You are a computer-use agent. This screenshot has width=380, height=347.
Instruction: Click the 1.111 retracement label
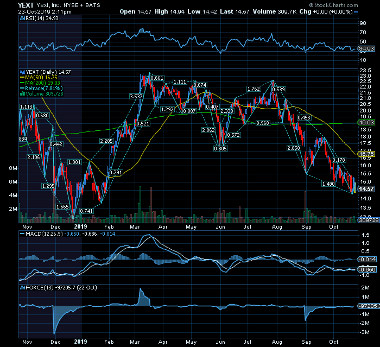(180, 82)
